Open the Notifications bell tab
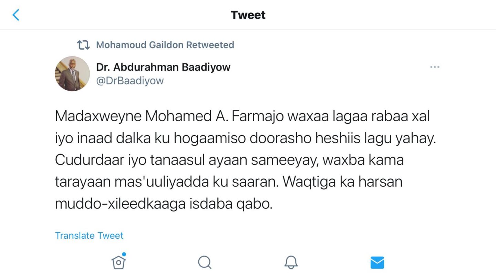The image size is (496, 279). pos(291,262)
